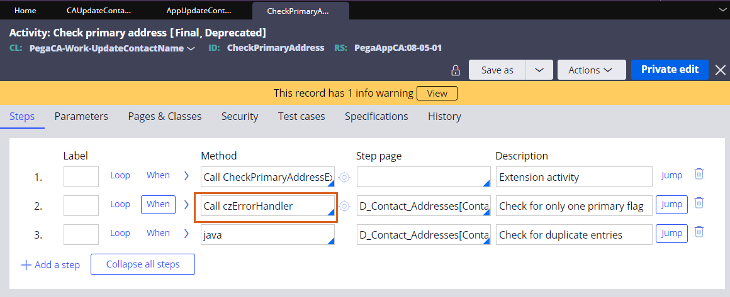Click the plus Add a step icon
The width and height of the screenshot is (730, 297).
coord(26,265)
